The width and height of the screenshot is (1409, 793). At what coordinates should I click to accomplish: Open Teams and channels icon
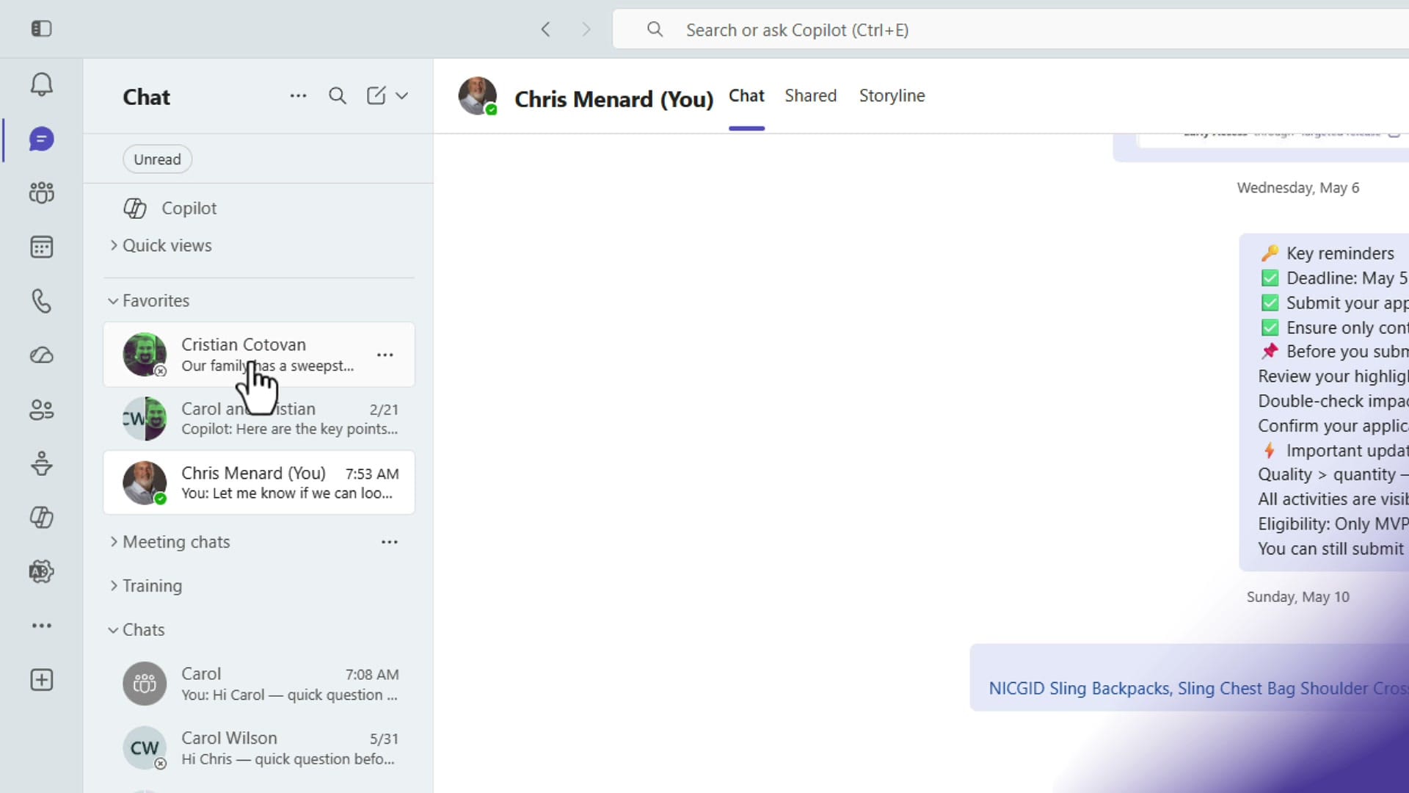pyautogui.click(x=42, y=193)
